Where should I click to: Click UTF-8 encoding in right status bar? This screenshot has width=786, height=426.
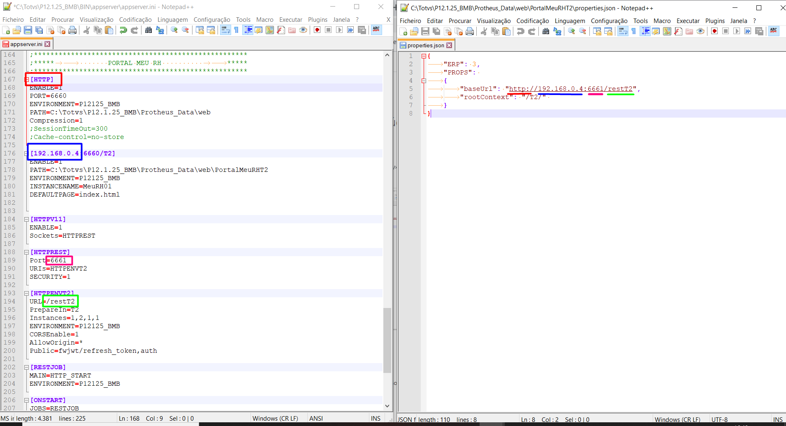[719, 420]
